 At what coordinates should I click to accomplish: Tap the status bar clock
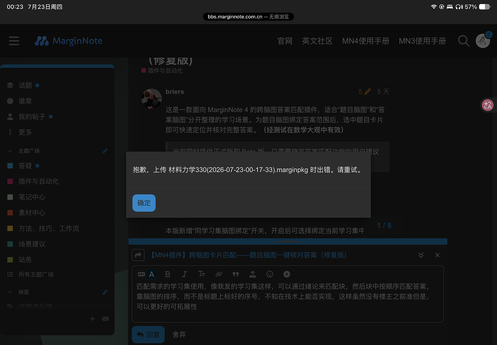point(15,7)
